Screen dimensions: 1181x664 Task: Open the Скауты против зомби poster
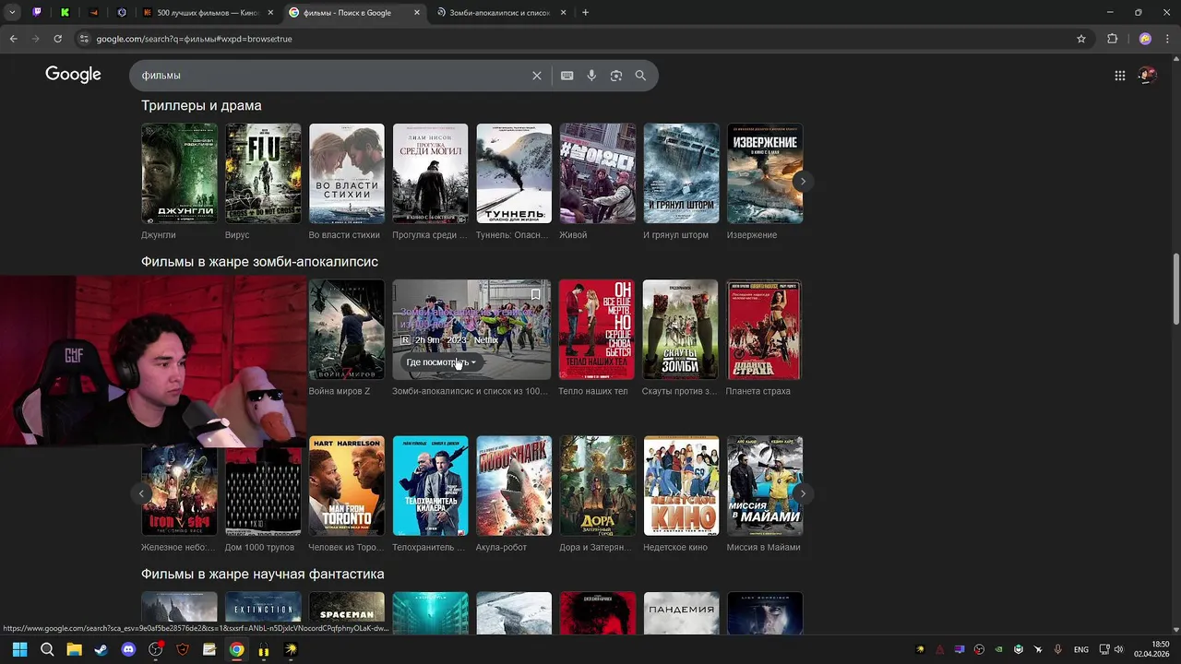coord(680,329)
